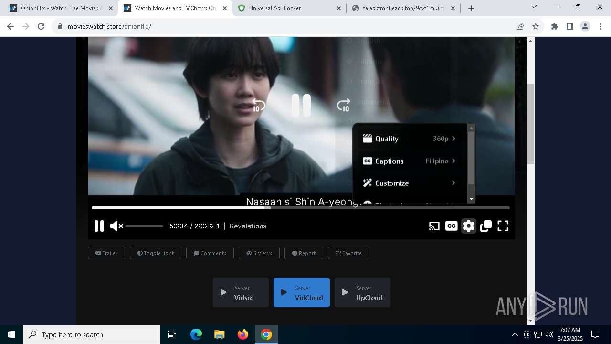611x344 pixels.
Task: Toggle the CC captions button
Action: [451, 226]
